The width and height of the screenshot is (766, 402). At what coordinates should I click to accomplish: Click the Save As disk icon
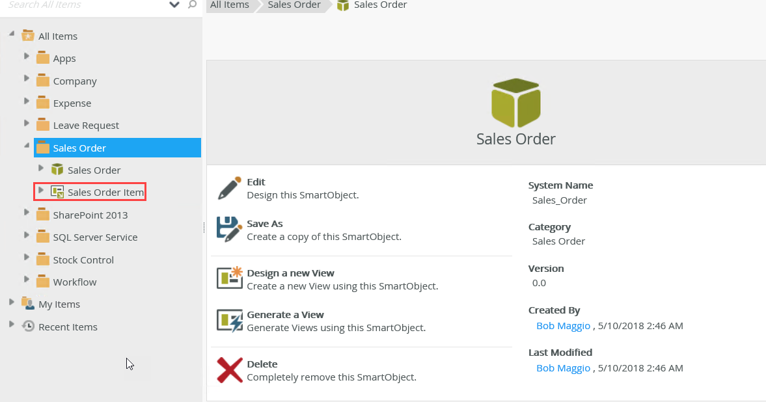tap(229, 230)
